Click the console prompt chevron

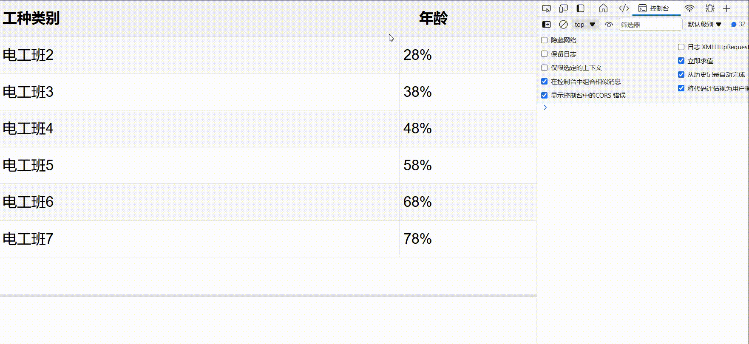(545, 107)
